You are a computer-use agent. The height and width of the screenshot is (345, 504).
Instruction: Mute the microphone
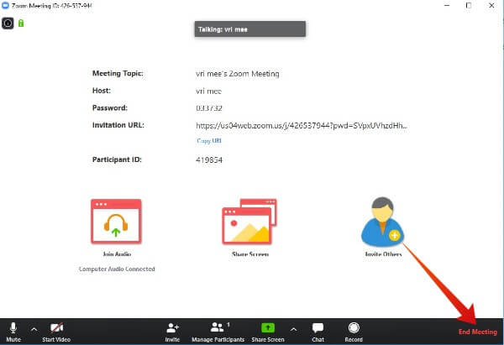tap(13, 332)
